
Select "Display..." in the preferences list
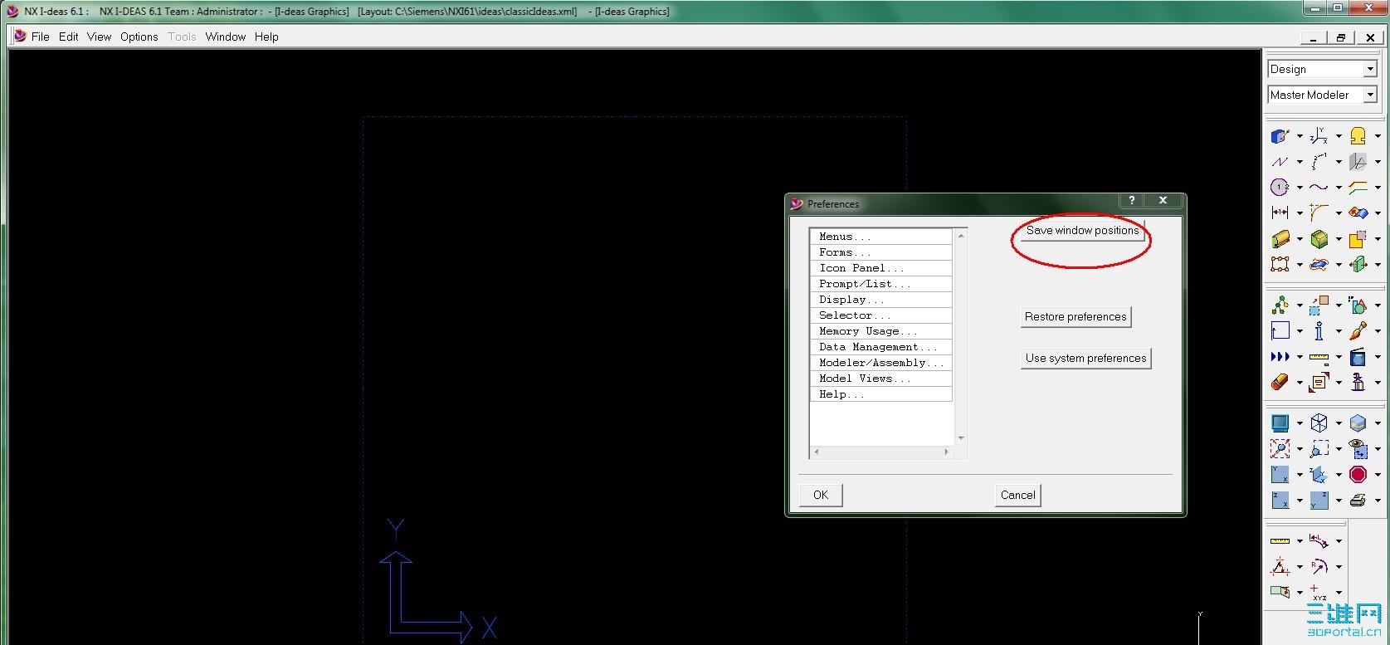point(881,300)
